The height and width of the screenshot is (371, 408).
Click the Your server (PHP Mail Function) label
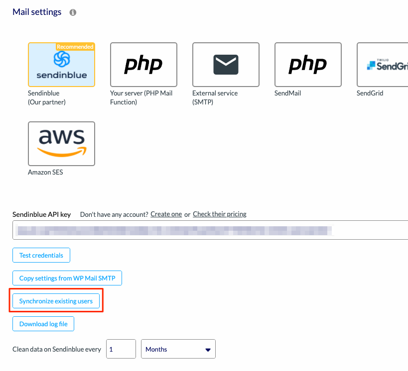pos(141,97)
